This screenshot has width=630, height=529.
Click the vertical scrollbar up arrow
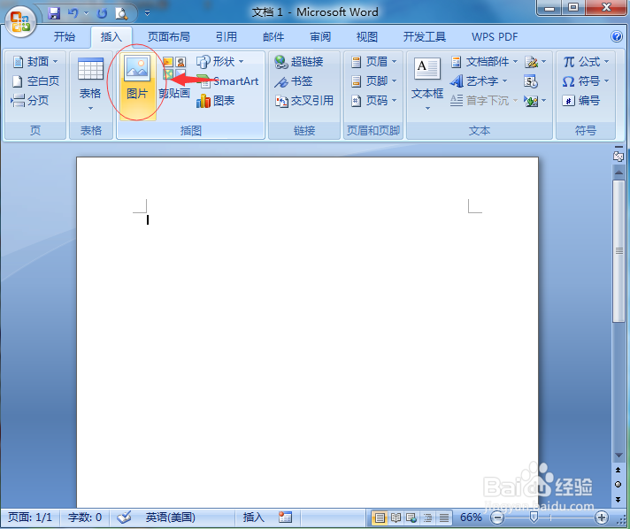click(618, 172)
